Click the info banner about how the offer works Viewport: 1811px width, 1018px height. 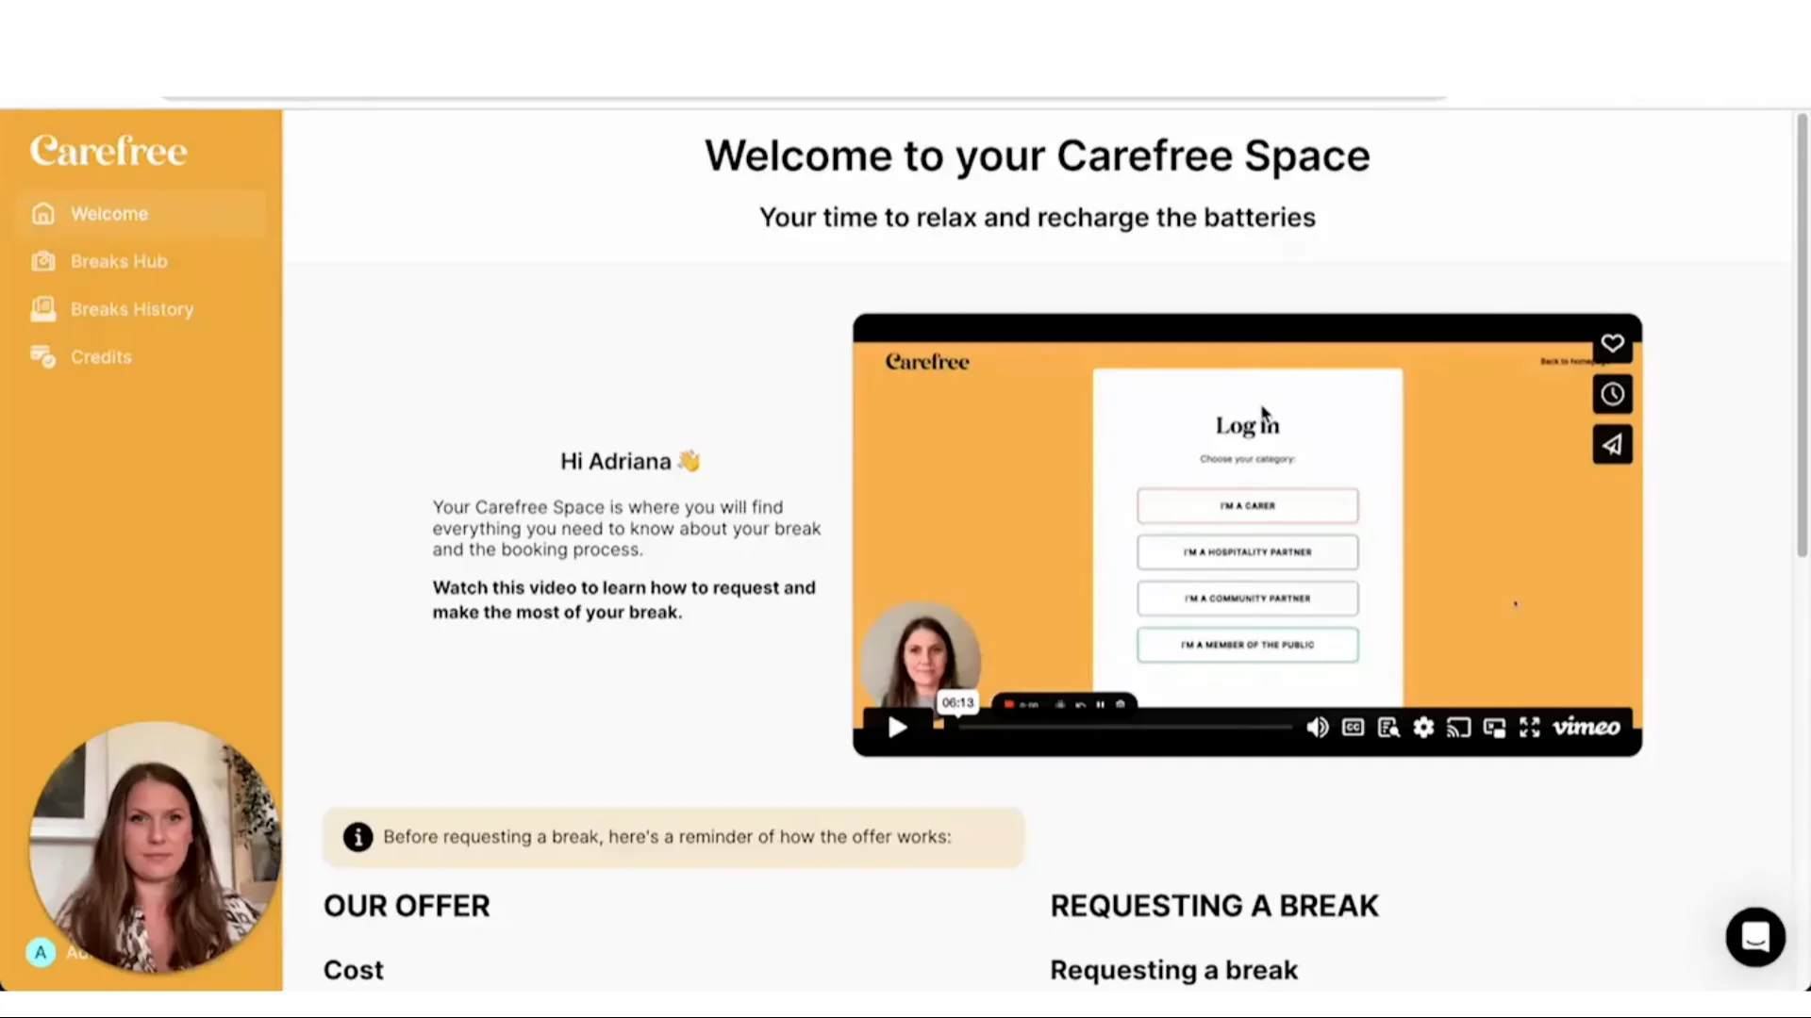(672, 837)
